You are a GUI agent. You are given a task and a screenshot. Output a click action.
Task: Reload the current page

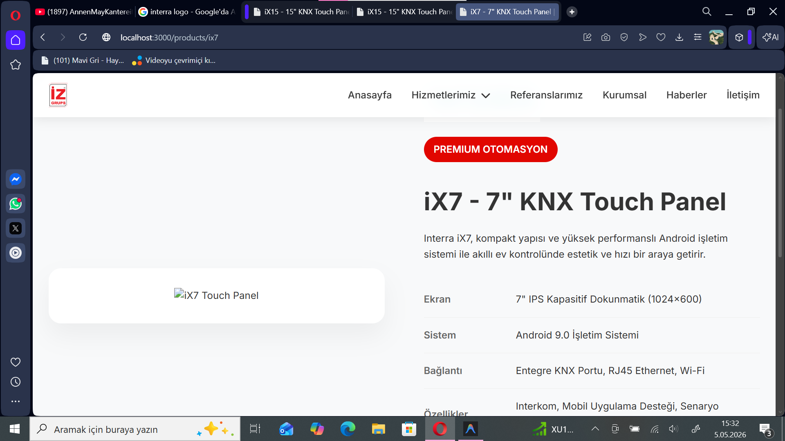click(x=83, y=38)
